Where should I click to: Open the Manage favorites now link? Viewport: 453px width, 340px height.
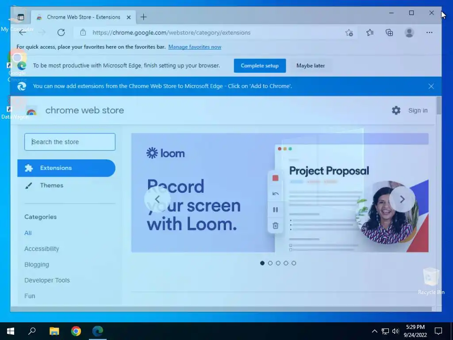click(195, 47)
